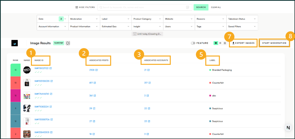
Task: Open external link icon for IM#71083224
Action: pyautogui.click(x=51, y=107)
